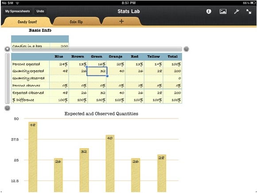Select the Percent expected row label
The image size is (257, 193).
click(30, 64)
